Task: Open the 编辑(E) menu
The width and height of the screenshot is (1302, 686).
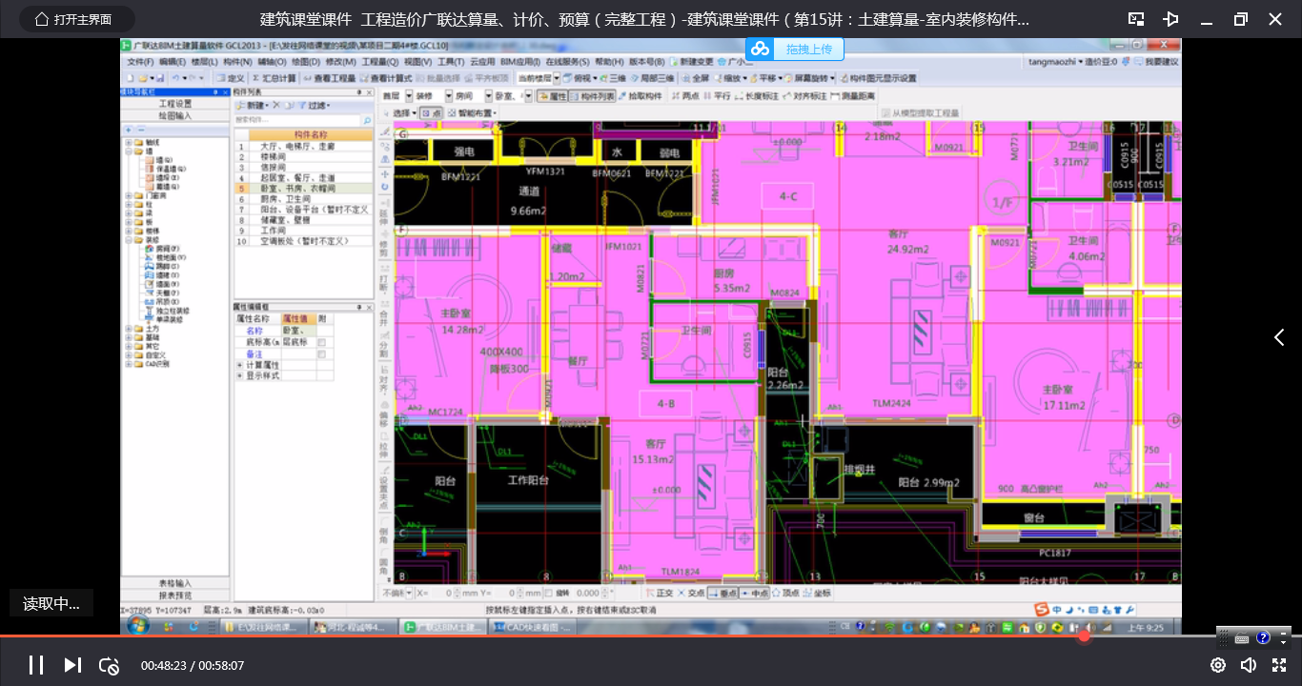Action: point(173,62)
